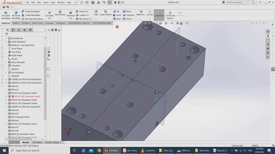The width and height of the screenshot is (275, 154).
Task: Click the Lofted Boss/Base tool
Action: [31, 15]
